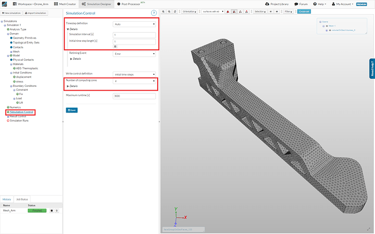
Task: Expand Details under Retiming Event
Action: click(76, 59)
